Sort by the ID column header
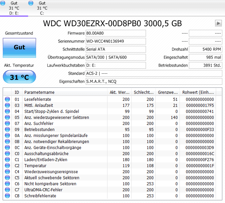Viewport: 225px width, 203px height. [x=17, y=92]
